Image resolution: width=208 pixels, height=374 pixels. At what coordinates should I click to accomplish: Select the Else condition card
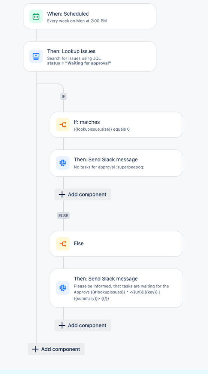point(116,244)
